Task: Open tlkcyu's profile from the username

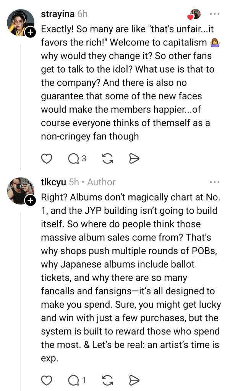Action: (53, 182)
